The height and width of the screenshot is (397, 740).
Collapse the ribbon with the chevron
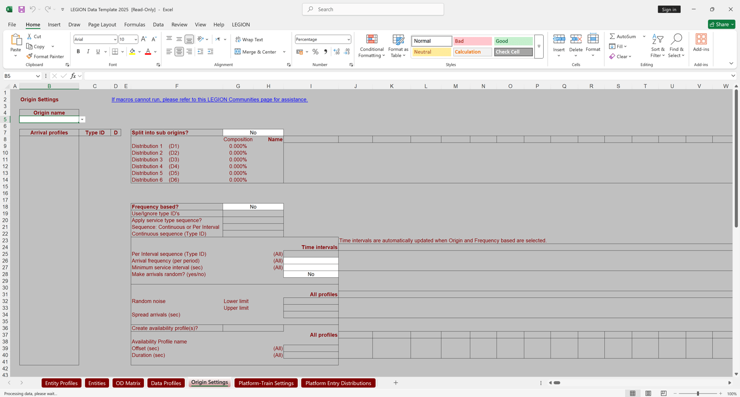(731, 64)
